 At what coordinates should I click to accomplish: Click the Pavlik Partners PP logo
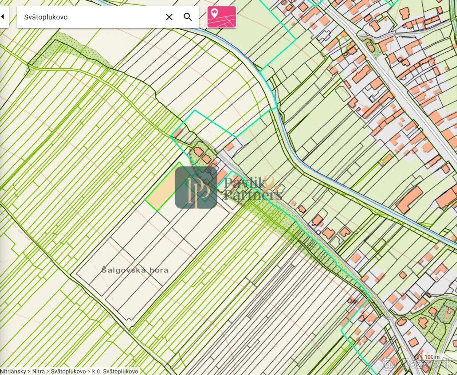pyautogui.click(x=196, y=187)
